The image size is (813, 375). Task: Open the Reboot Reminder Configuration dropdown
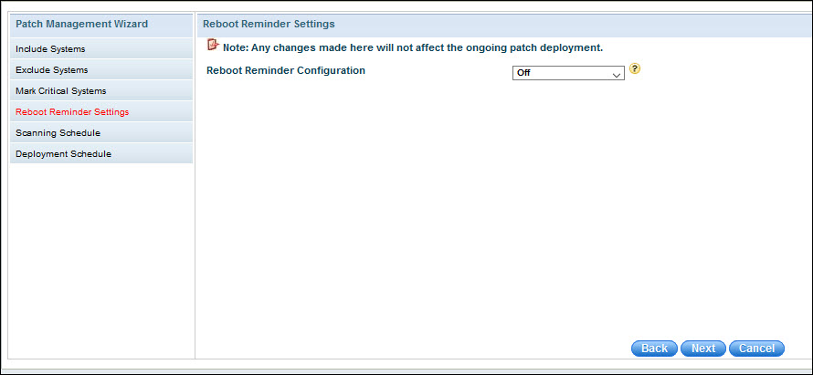pos(567,73)
